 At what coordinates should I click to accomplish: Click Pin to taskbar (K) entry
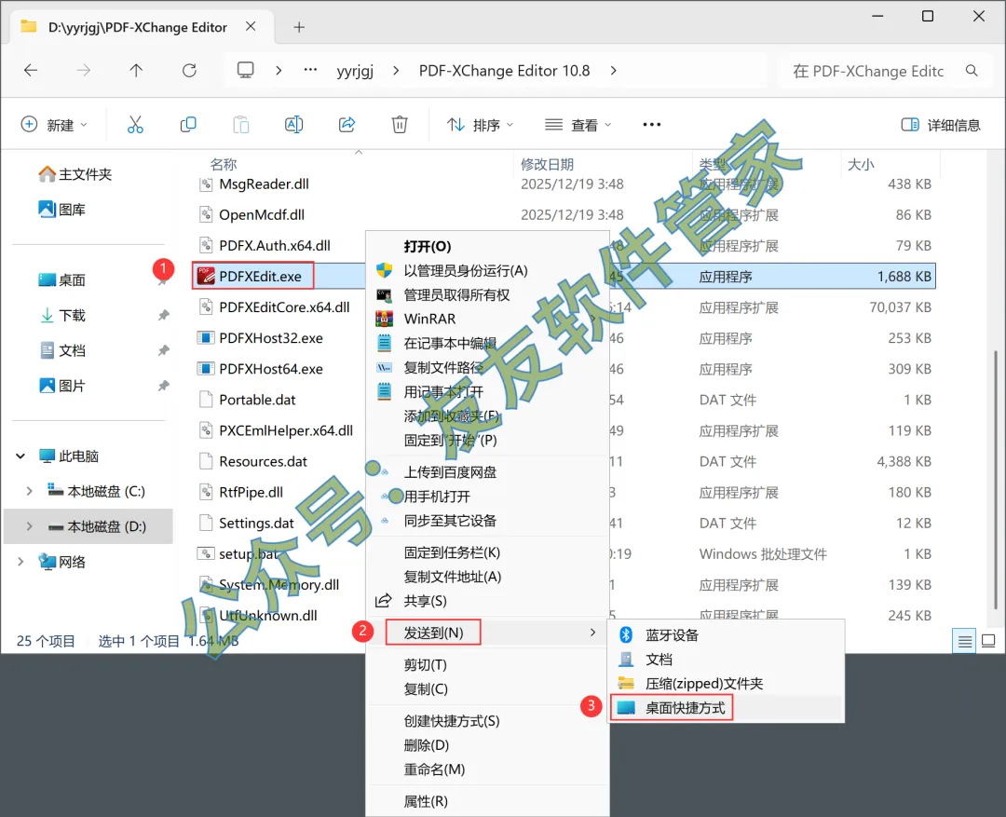pos(487,552)
